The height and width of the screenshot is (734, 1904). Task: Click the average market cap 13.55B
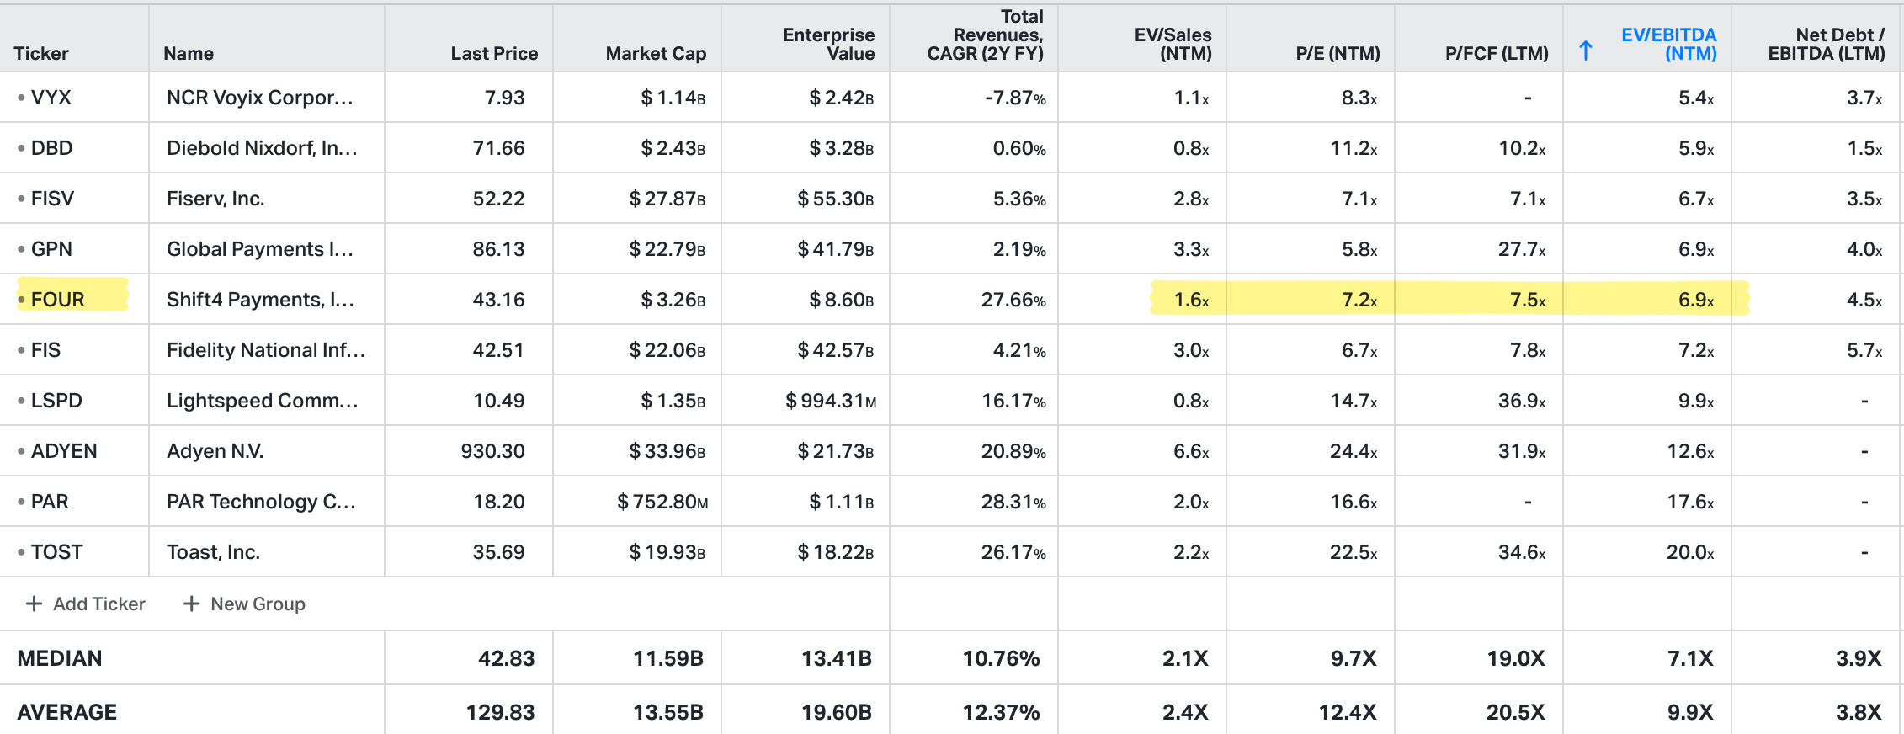tap(668, 712)
